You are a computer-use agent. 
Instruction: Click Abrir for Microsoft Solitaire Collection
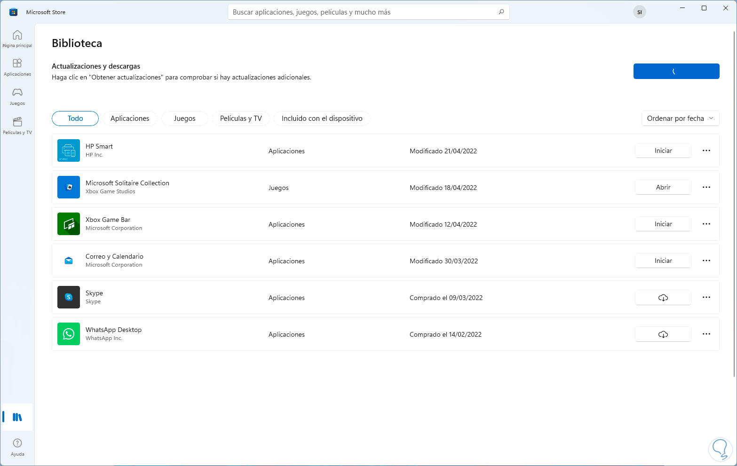point(663,188)
